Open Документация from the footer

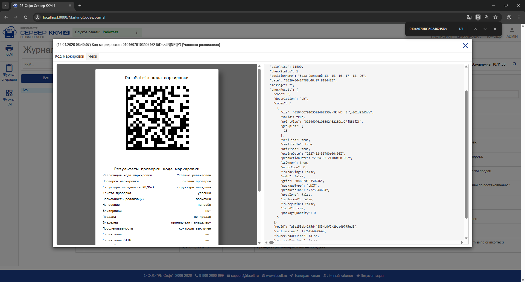click(x=370, y=275)
